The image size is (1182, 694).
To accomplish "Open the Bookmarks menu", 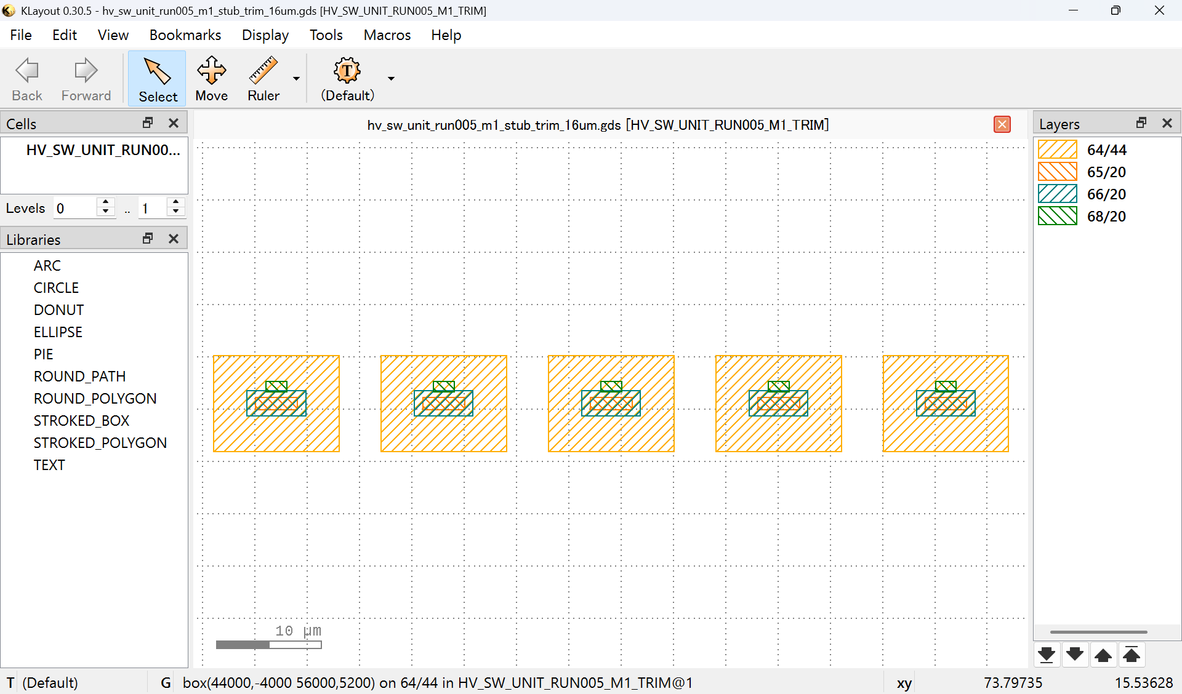I will [x=185, y=35].
